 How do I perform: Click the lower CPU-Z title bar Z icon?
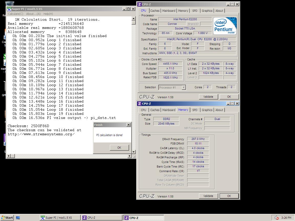[139, 104]
